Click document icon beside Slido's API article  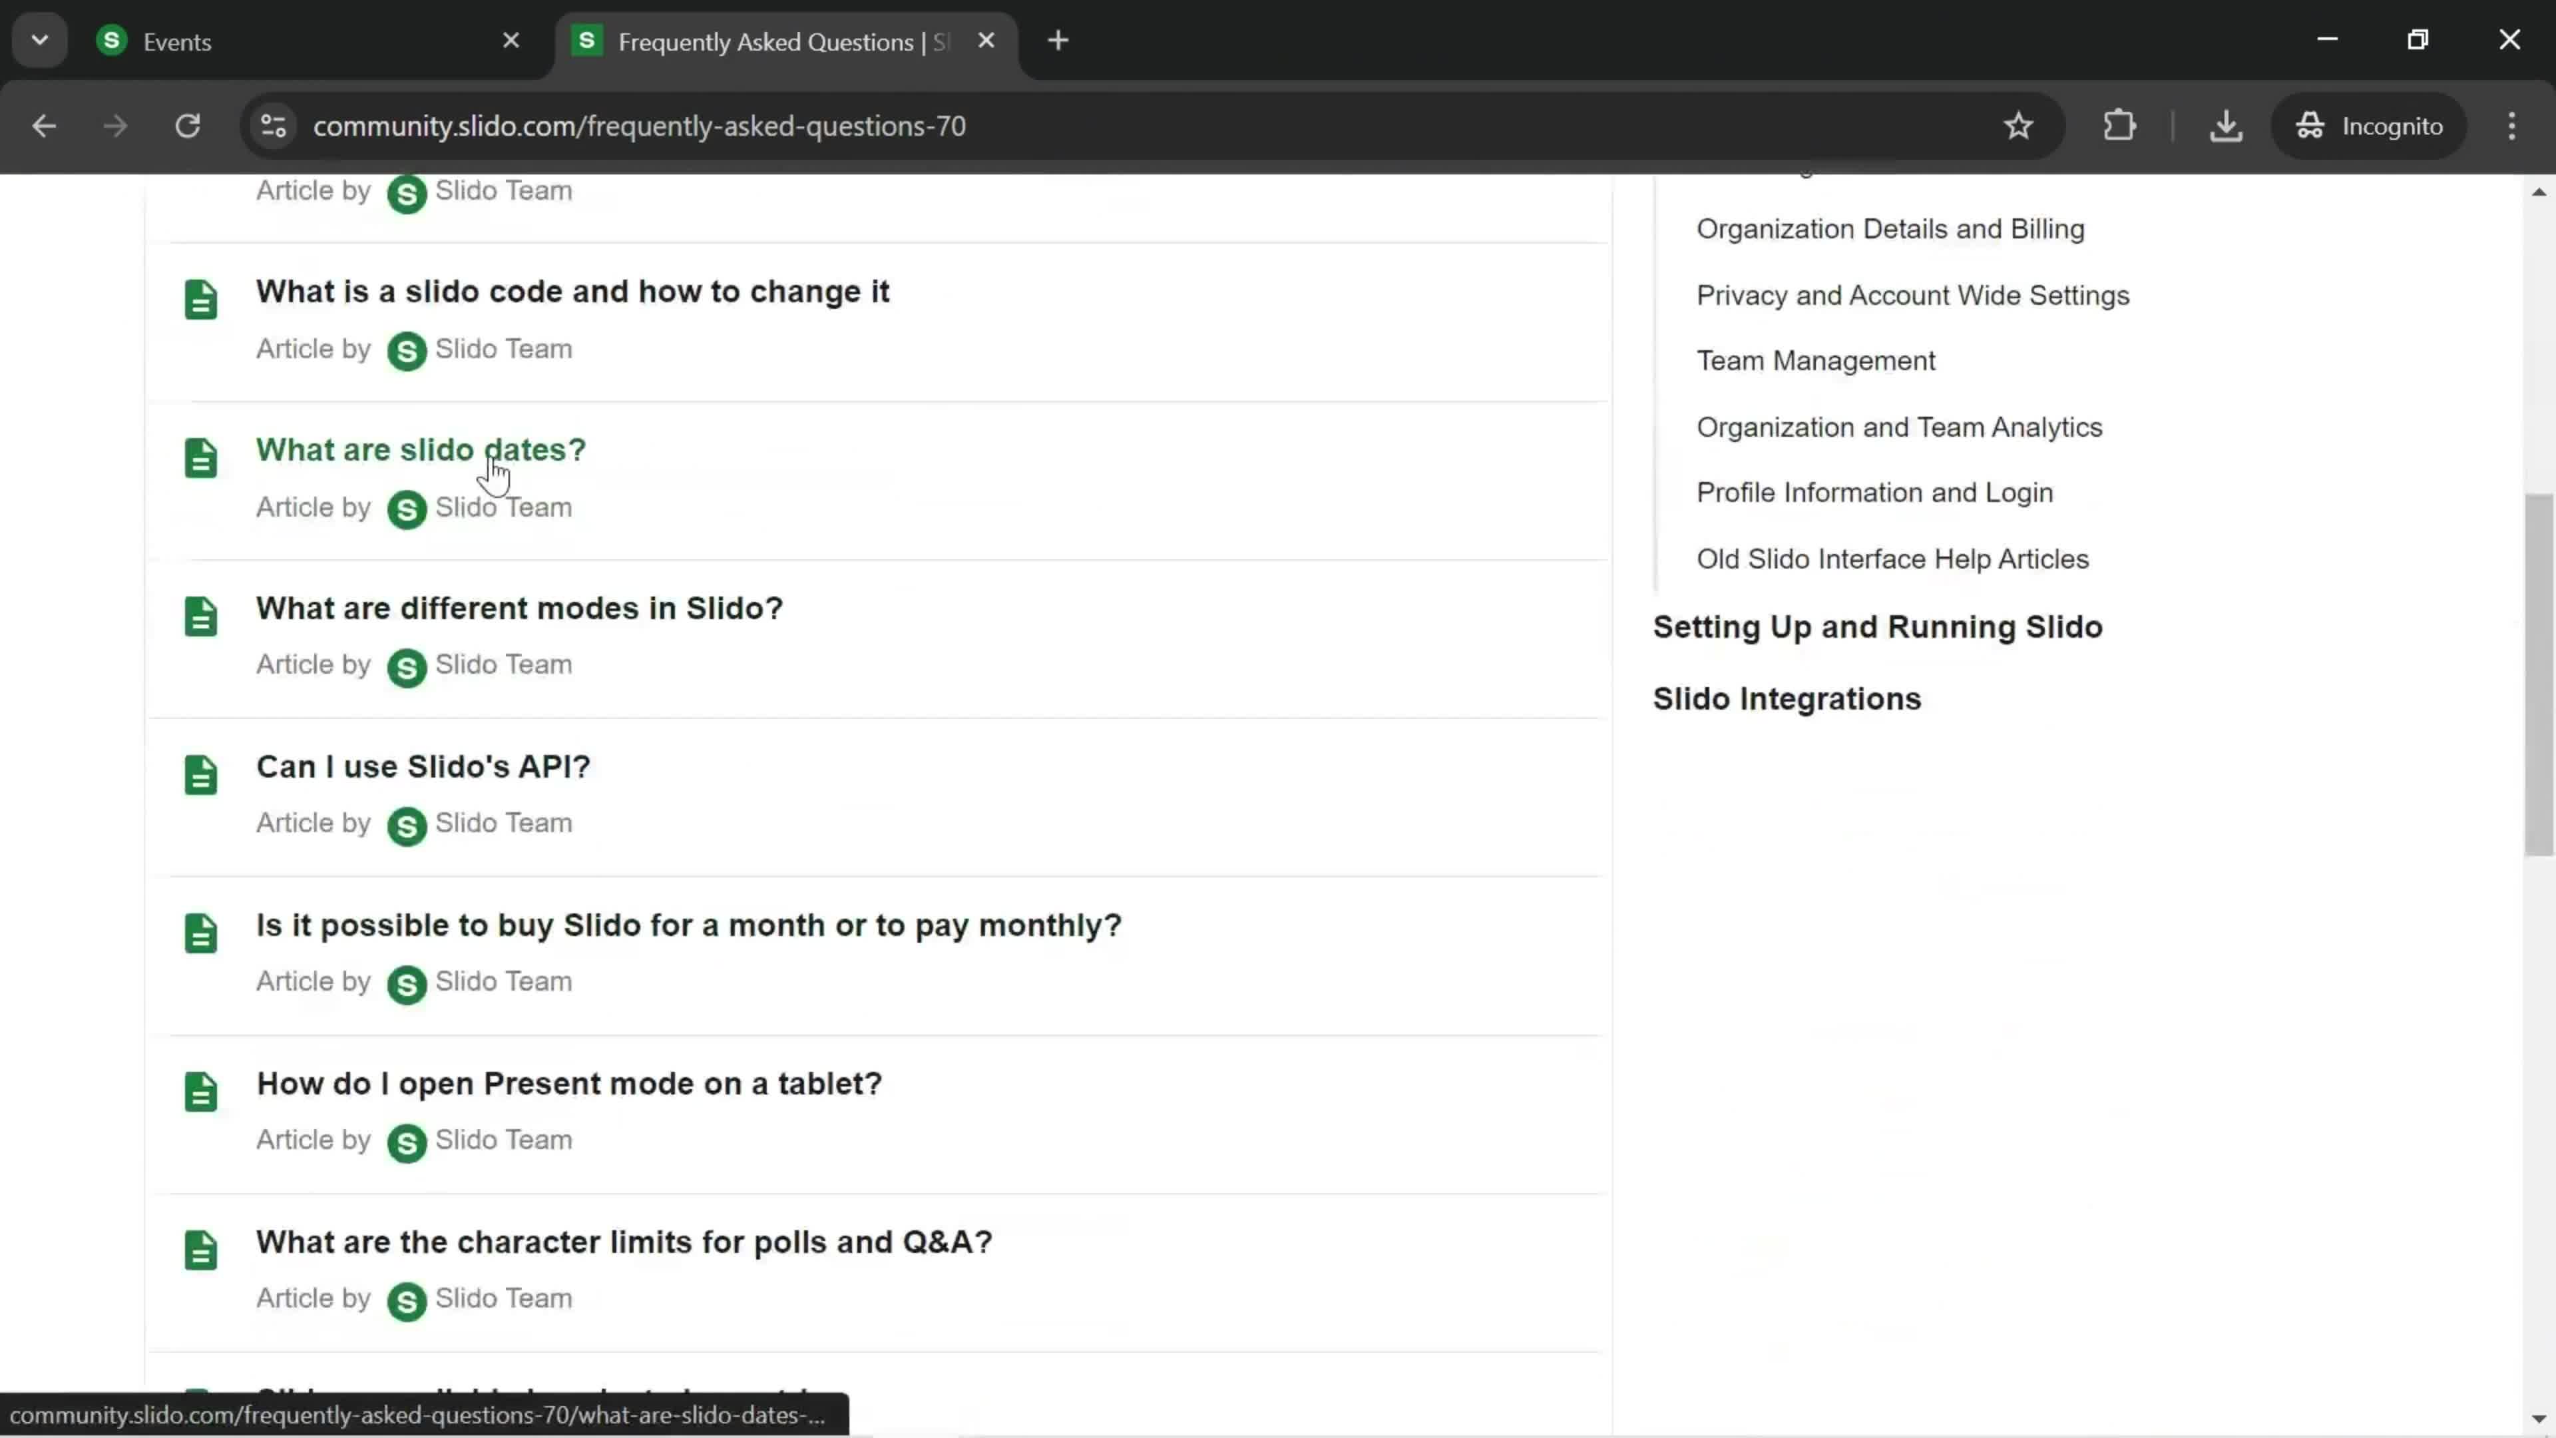pyautogui.click(x=200, y=775)
